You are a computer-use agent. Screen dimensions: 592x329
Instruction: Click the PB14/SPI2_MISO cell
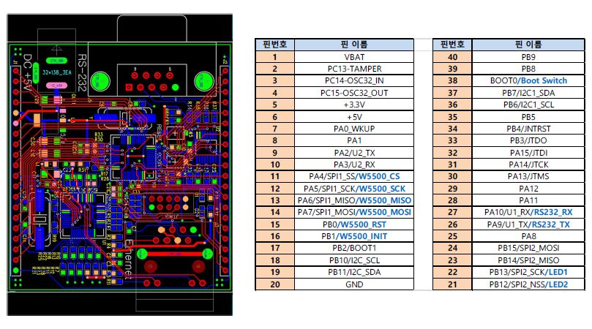click(x=528, y=260)
